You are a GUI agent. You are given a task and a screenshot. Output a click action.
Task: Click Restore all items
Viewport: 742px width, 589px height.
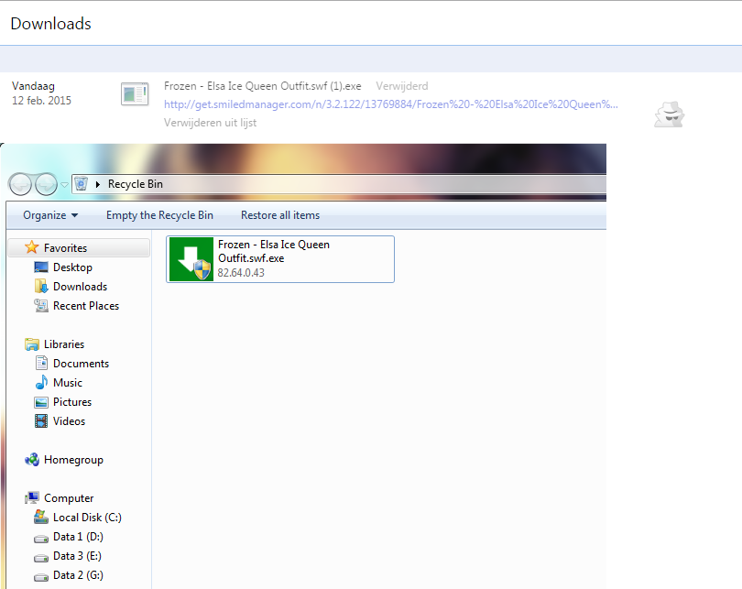[x=280, y=215]
